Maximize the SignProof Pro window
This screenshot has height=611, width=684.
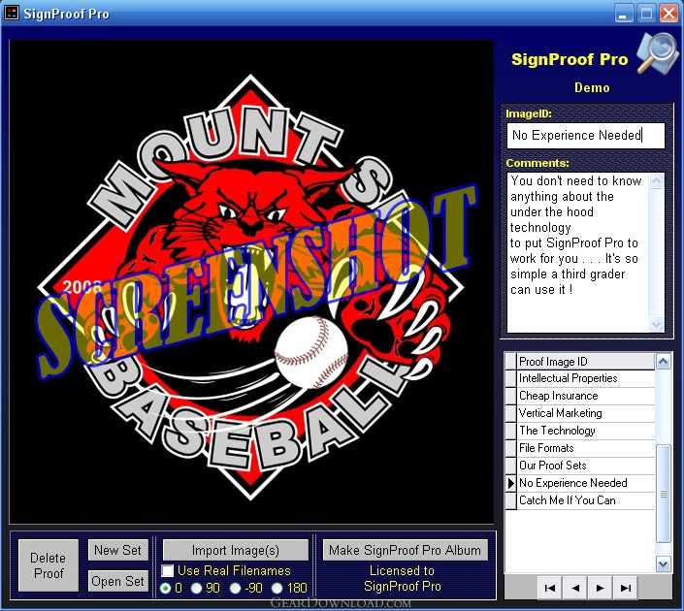[x=646, y=13]
